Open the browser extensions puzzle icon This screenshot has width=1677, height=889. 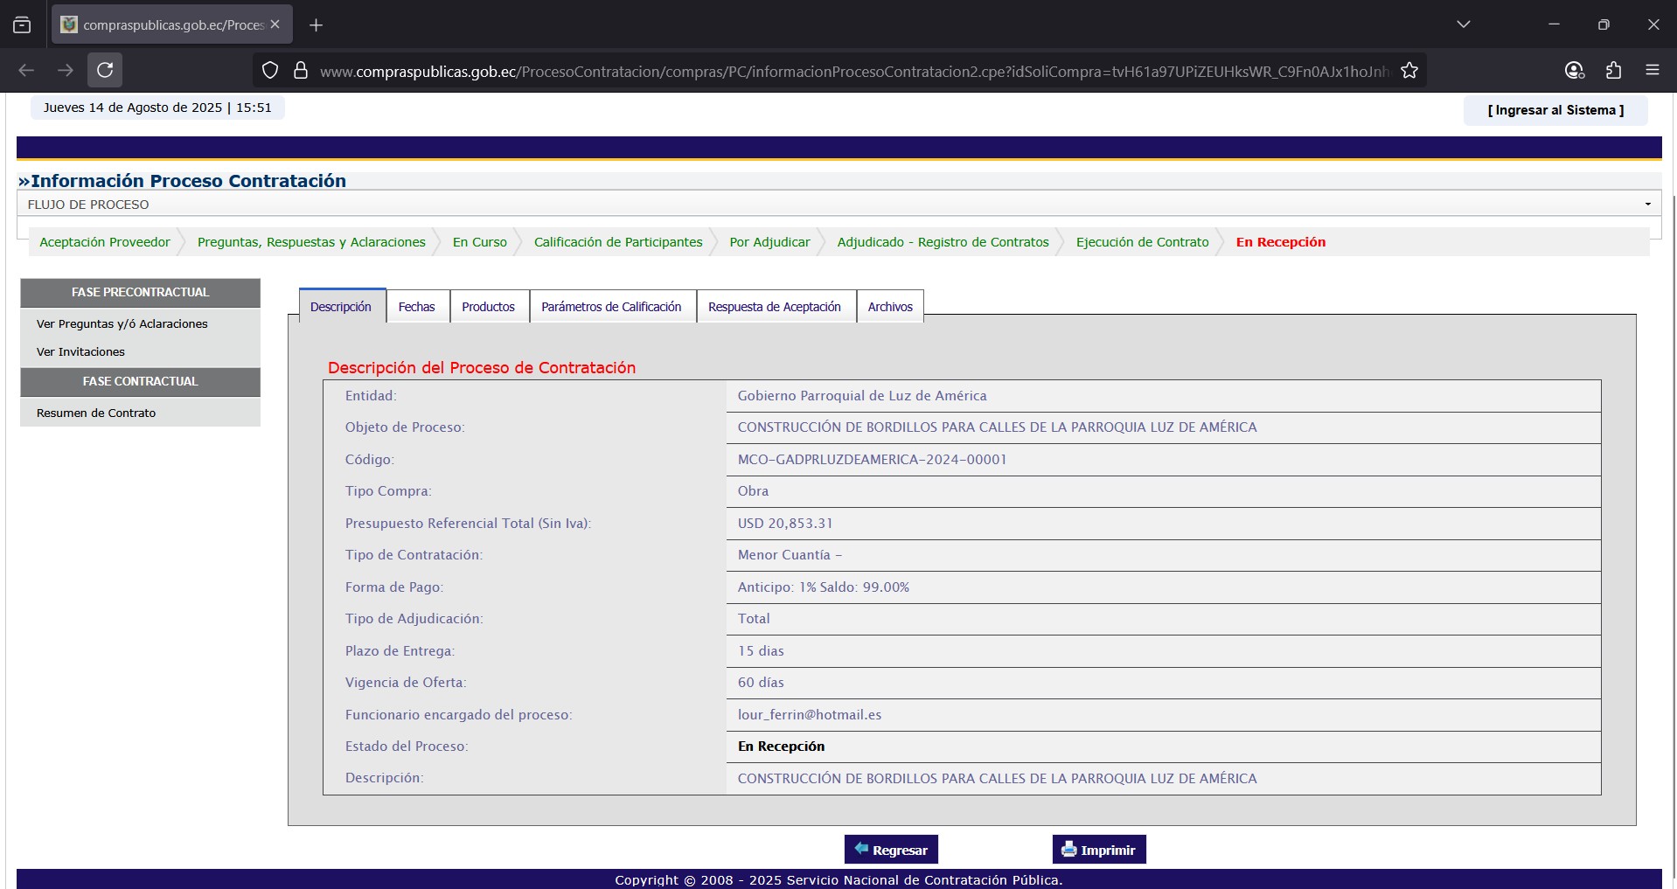tap(1613, 70)
